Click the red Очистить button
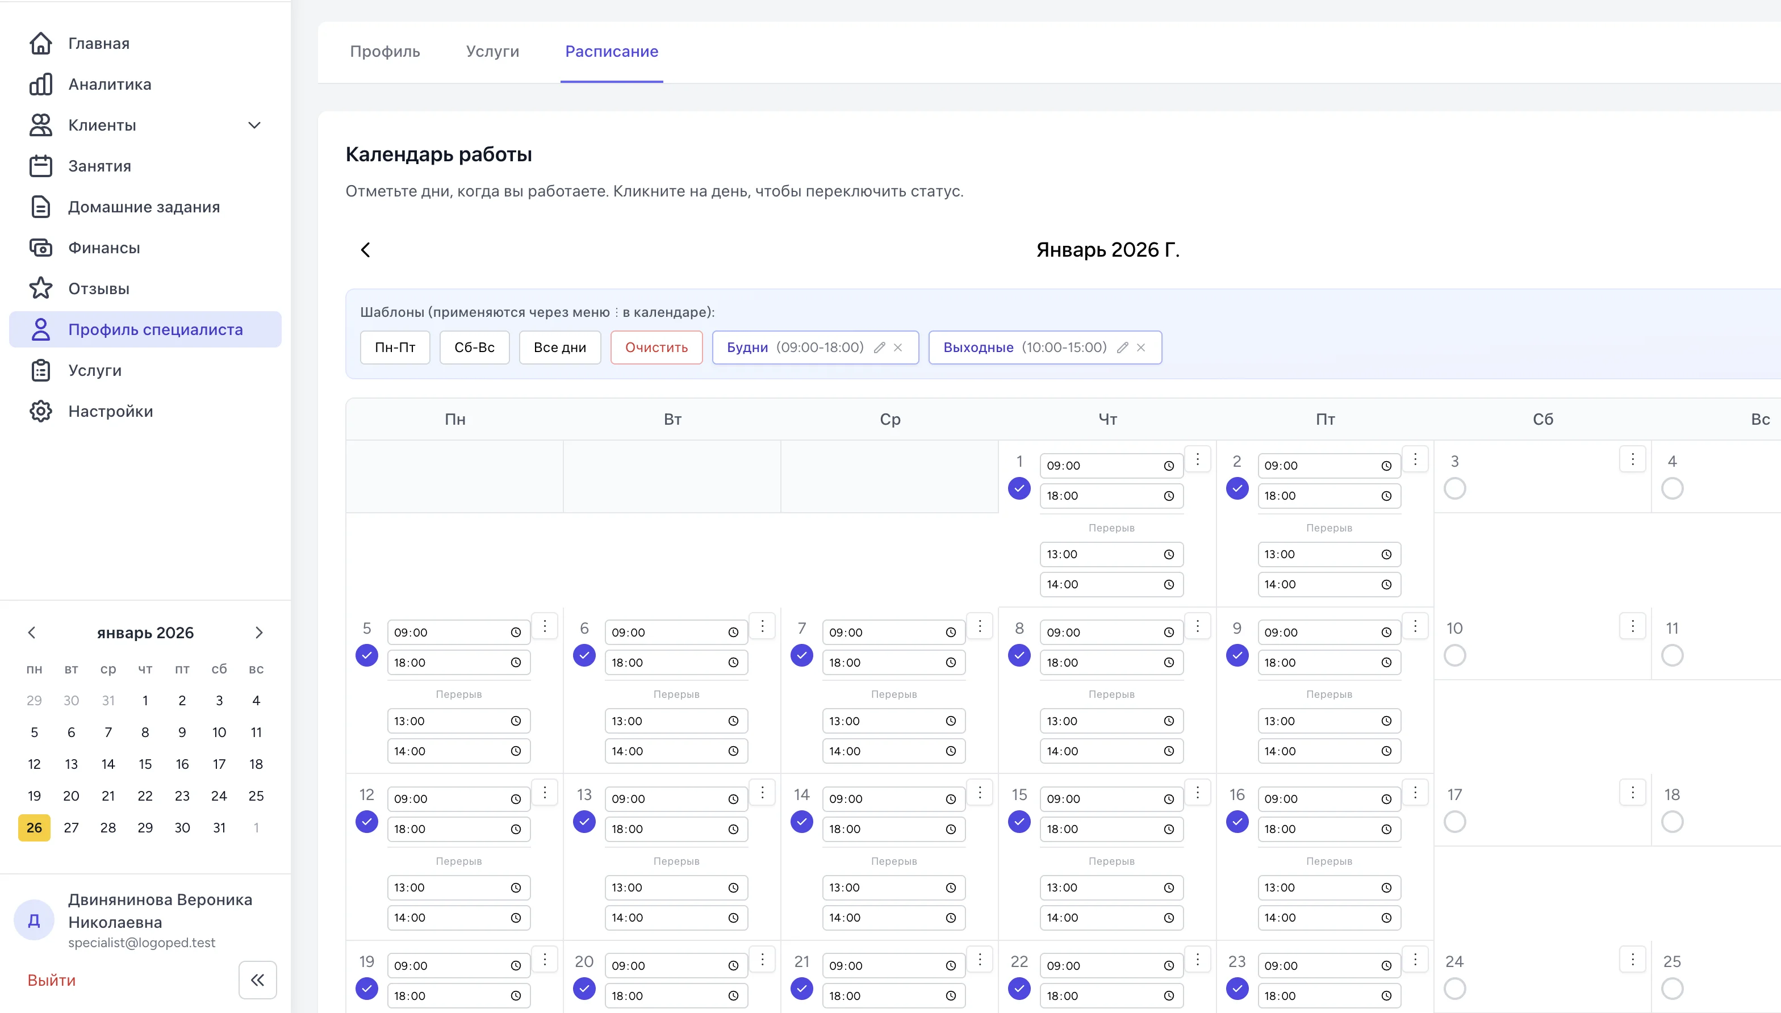1781x1013 pixels. point(656,347)
